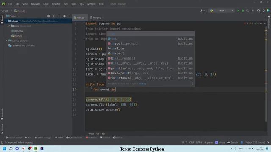Open Services tool window
The height and width of the screenshot is (152, 271).
click(118, 138)
